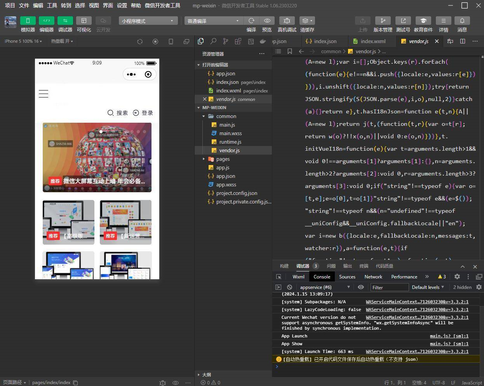Tap the simulator search button
This screenshot has width=484, height=386.
click(118, 113)
